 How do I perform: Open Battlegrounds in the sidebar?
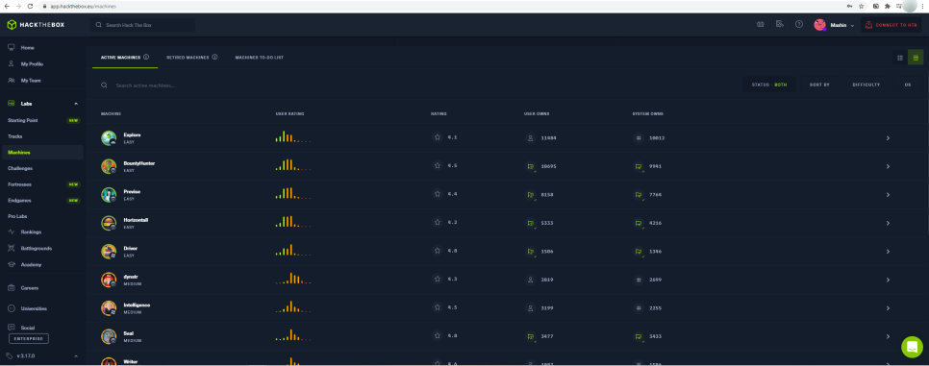[36, 248]
